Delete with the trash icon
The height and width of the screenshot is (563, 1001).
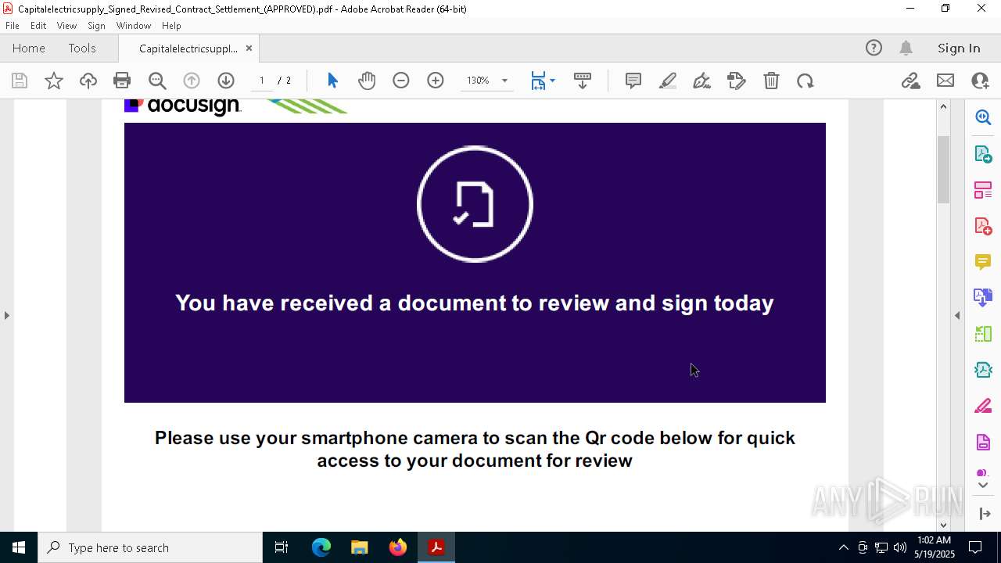pyautogui.click(x=771, y=81)
